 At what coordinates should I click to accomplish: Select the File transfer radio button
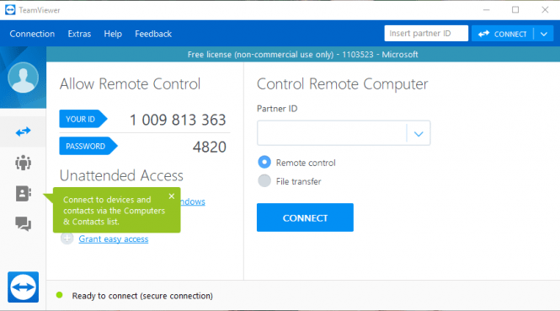click(x=264, y=181)
